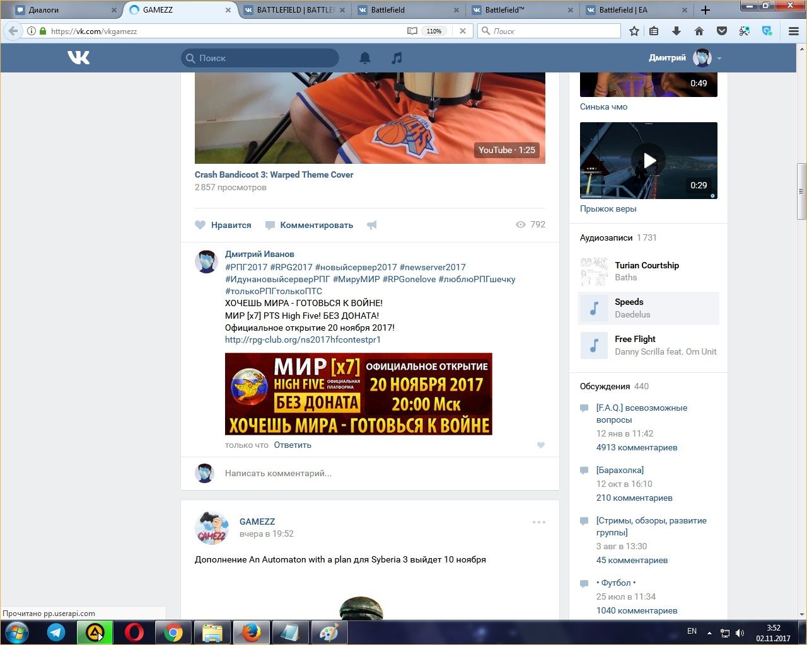The width and height of the screenshot is (807, 645).
Task: Open the Crash Bandicoot video thumbnail
Action: pyautogui.click(x=370, y=118)
